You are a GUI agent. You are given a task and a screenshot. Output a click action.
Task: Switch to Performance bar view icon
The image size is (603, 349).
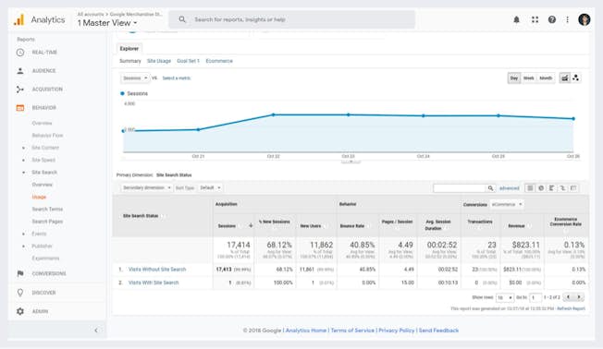[552, 188]
